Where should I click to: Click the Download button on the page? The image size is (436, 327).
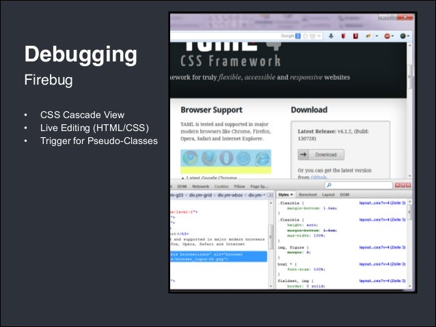click(x=321, y=154)
